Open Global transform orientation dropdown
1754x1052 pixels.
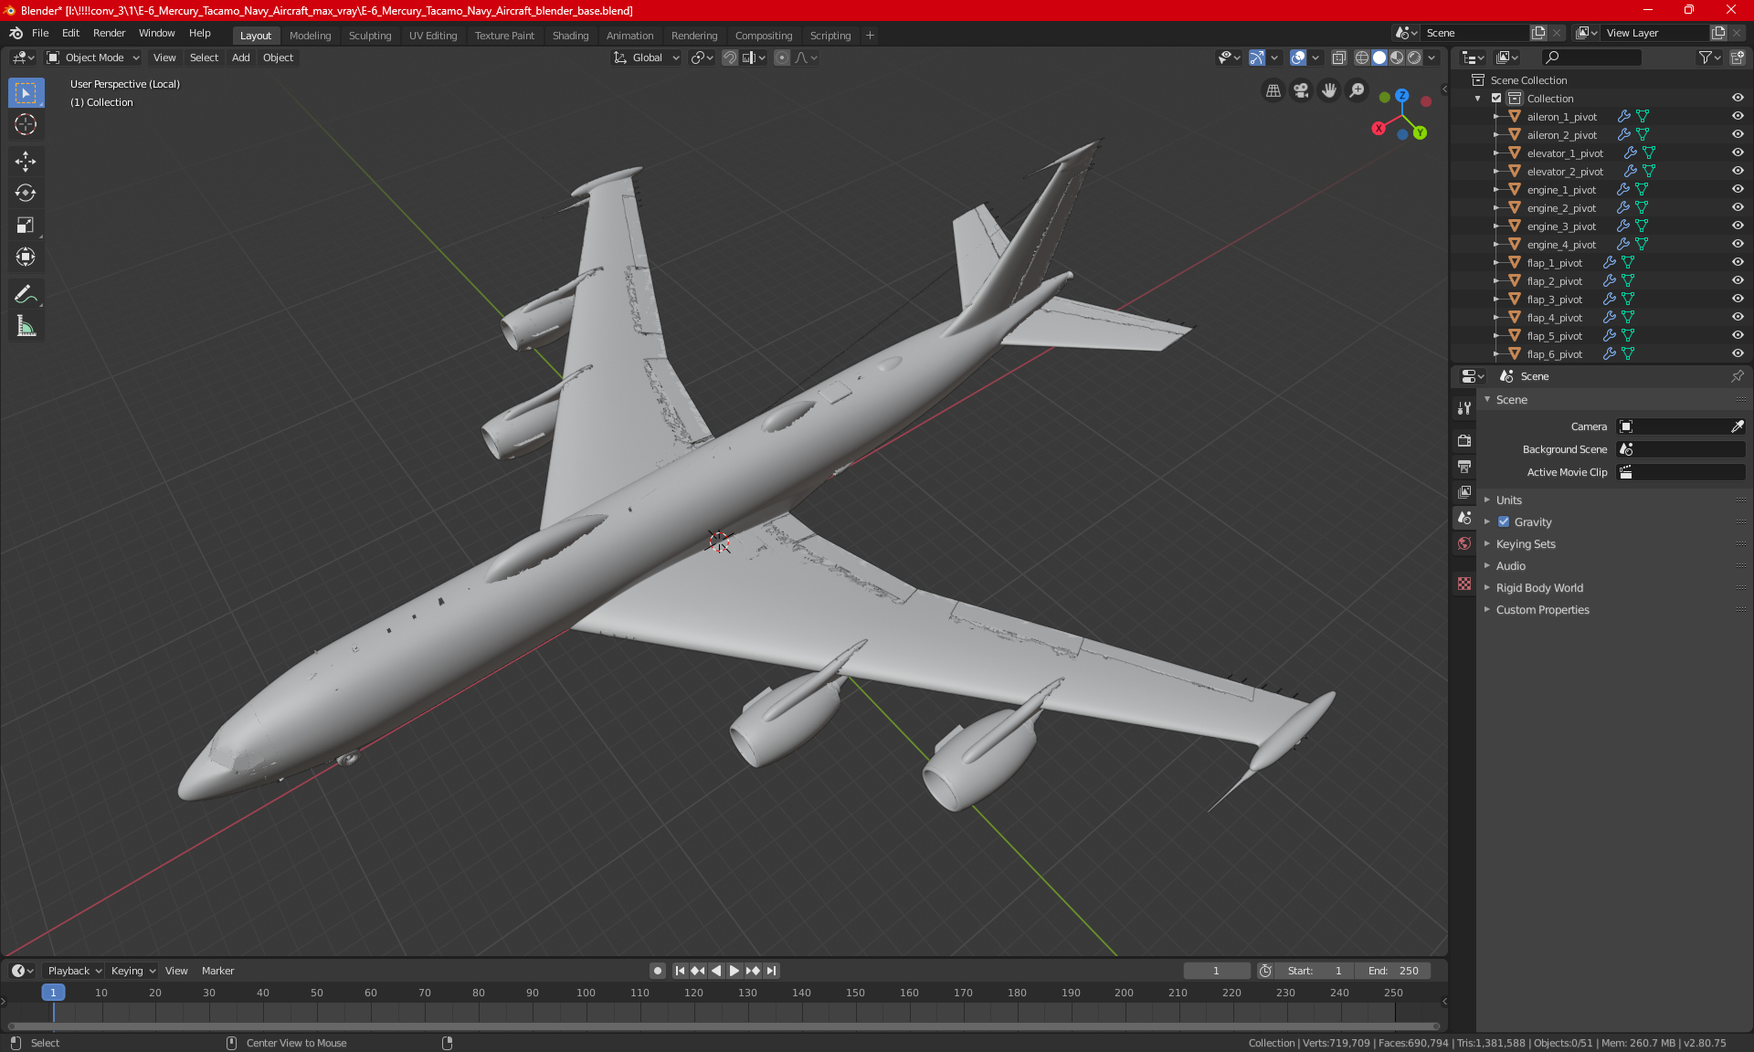point(647,58)
